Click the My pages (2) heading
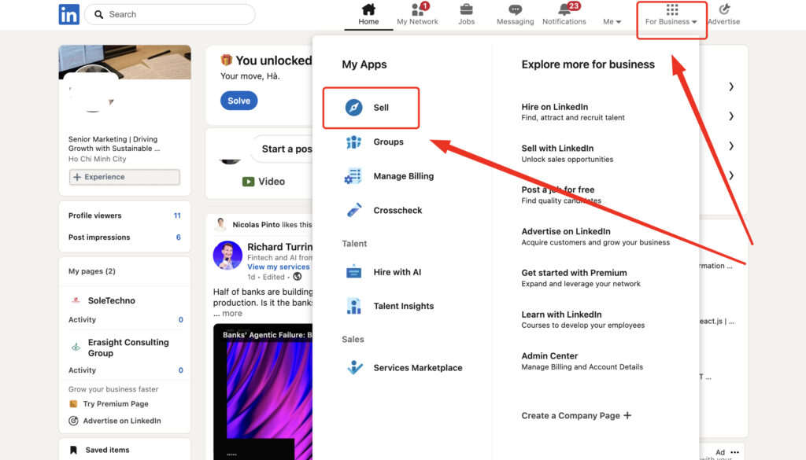Screen dimensions: 806x460 92,271
